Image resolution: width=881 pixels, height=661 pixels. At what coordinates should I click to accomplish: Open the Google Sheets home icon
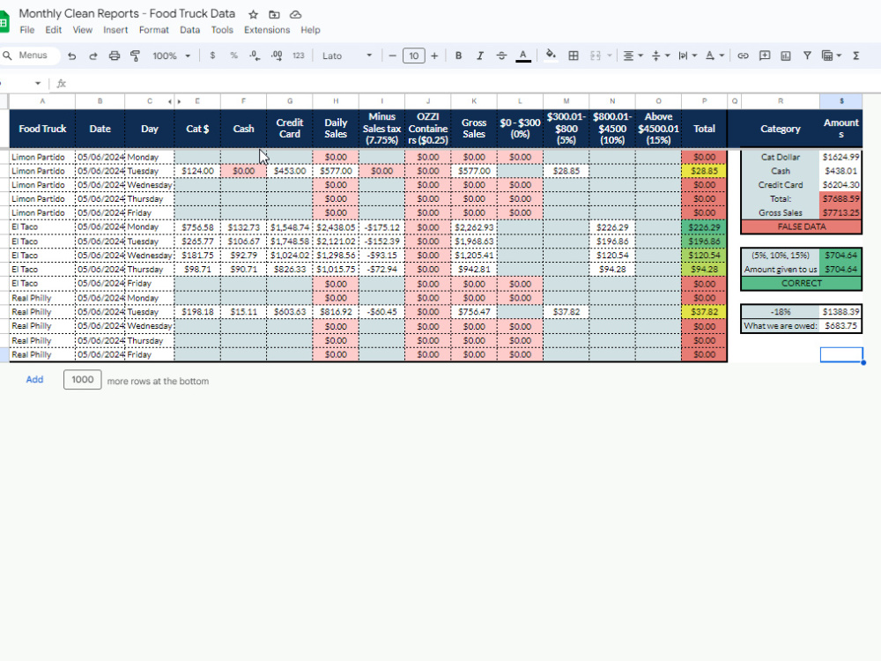4,23
